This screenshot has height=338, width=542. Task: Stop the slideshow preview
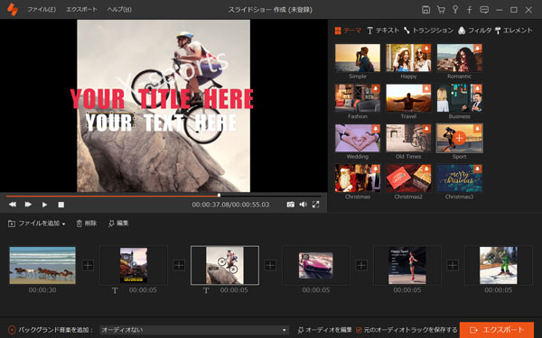coord(61,205)
